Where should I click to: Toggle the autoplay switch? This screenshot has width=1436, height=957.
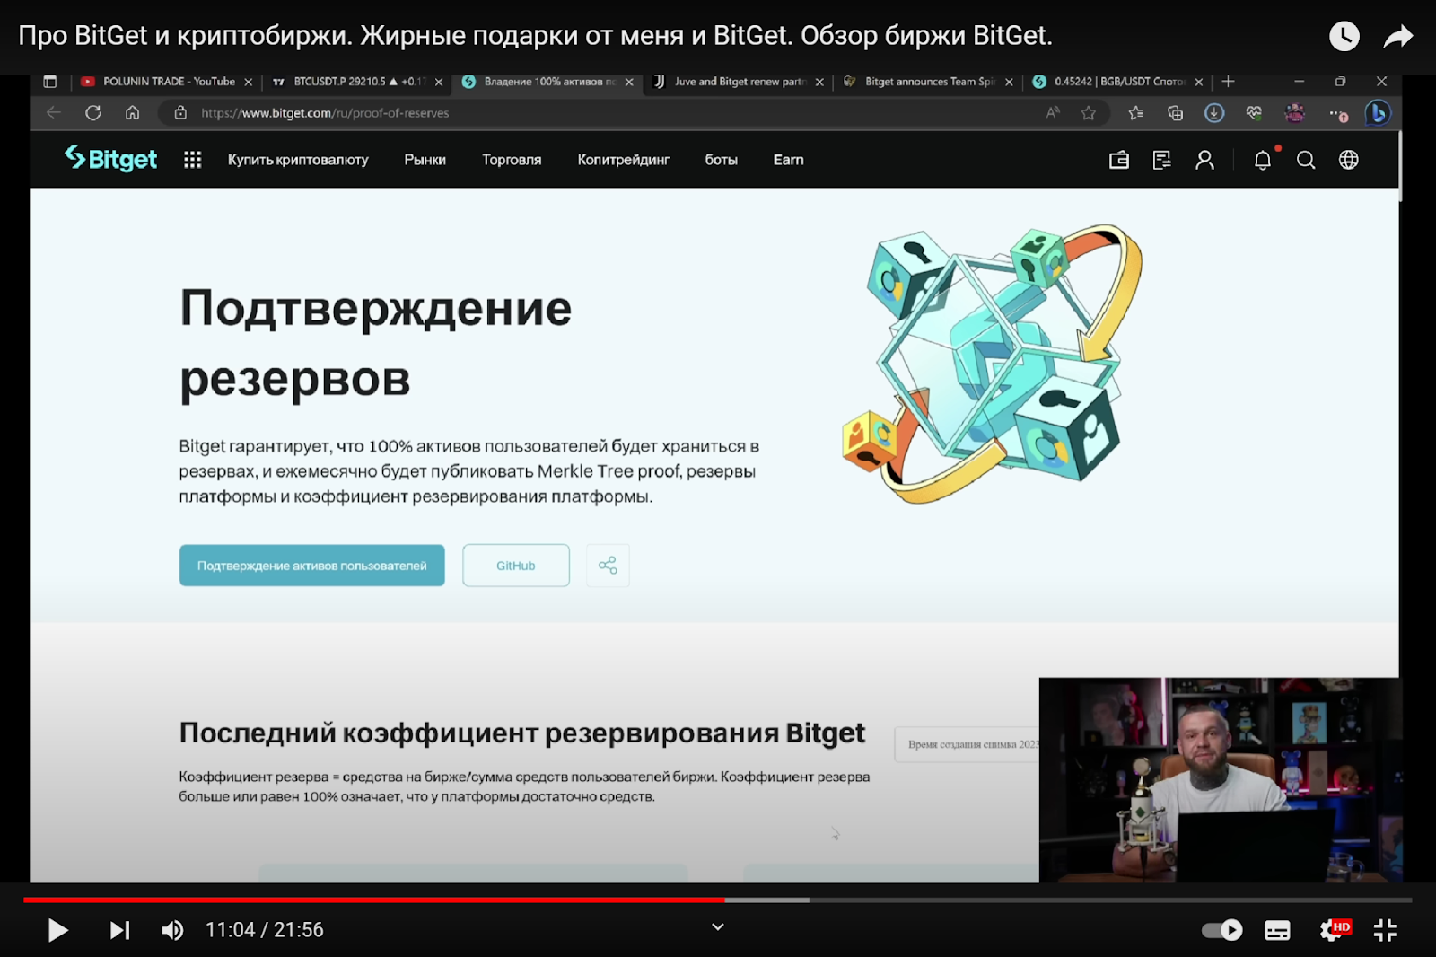point(1222,930)
